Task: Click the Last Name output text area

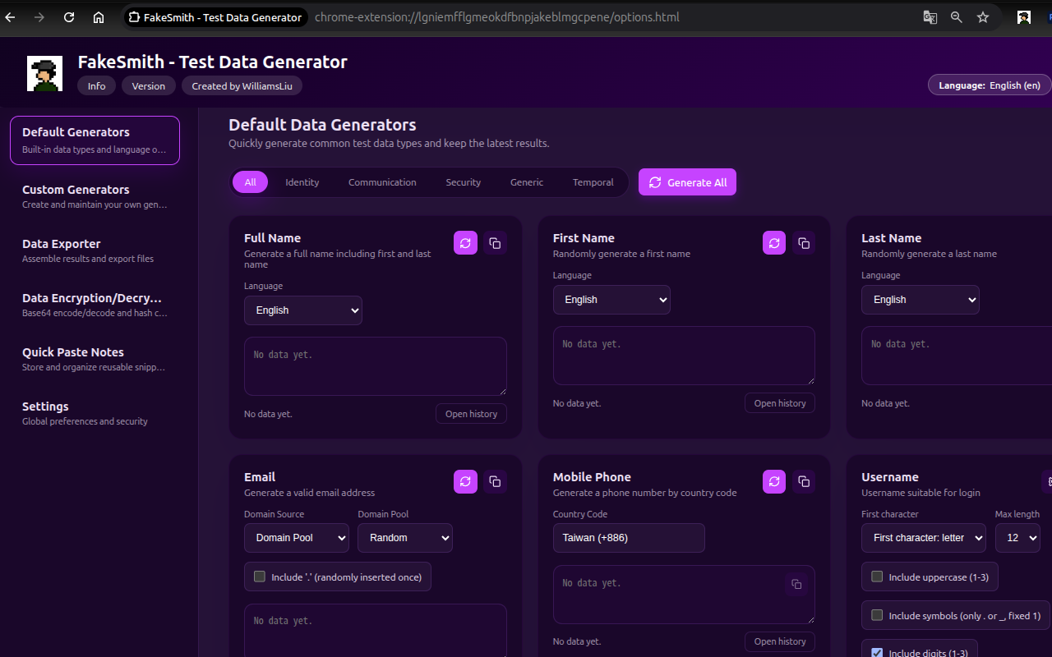Action: (x=957, y=356)
